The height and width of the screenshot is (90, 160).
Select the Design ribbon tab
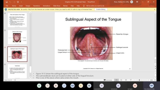(x=28, y=6)
